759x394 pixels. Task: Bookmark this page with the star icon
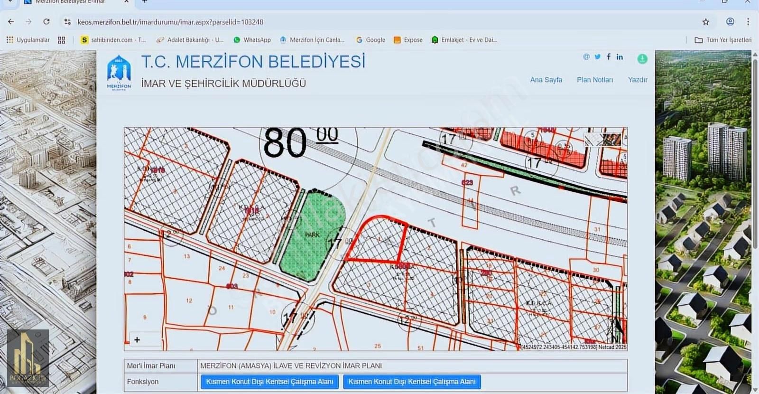[x=706, y=22]
